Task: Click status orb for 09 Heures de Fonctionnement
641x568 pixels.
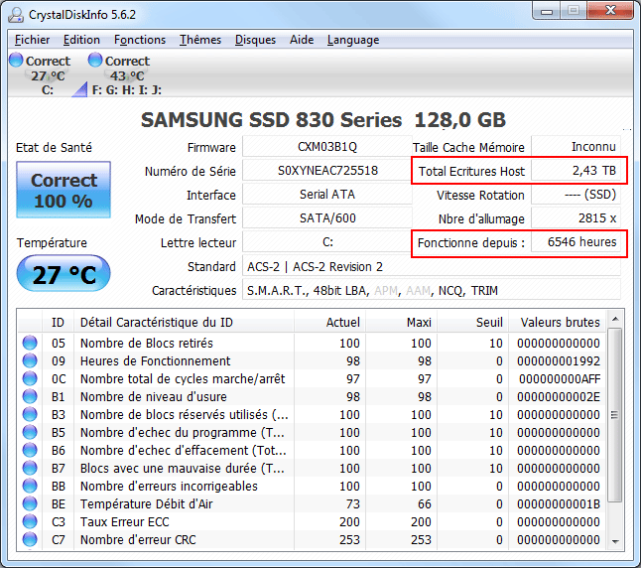Action: coord(30,360)
